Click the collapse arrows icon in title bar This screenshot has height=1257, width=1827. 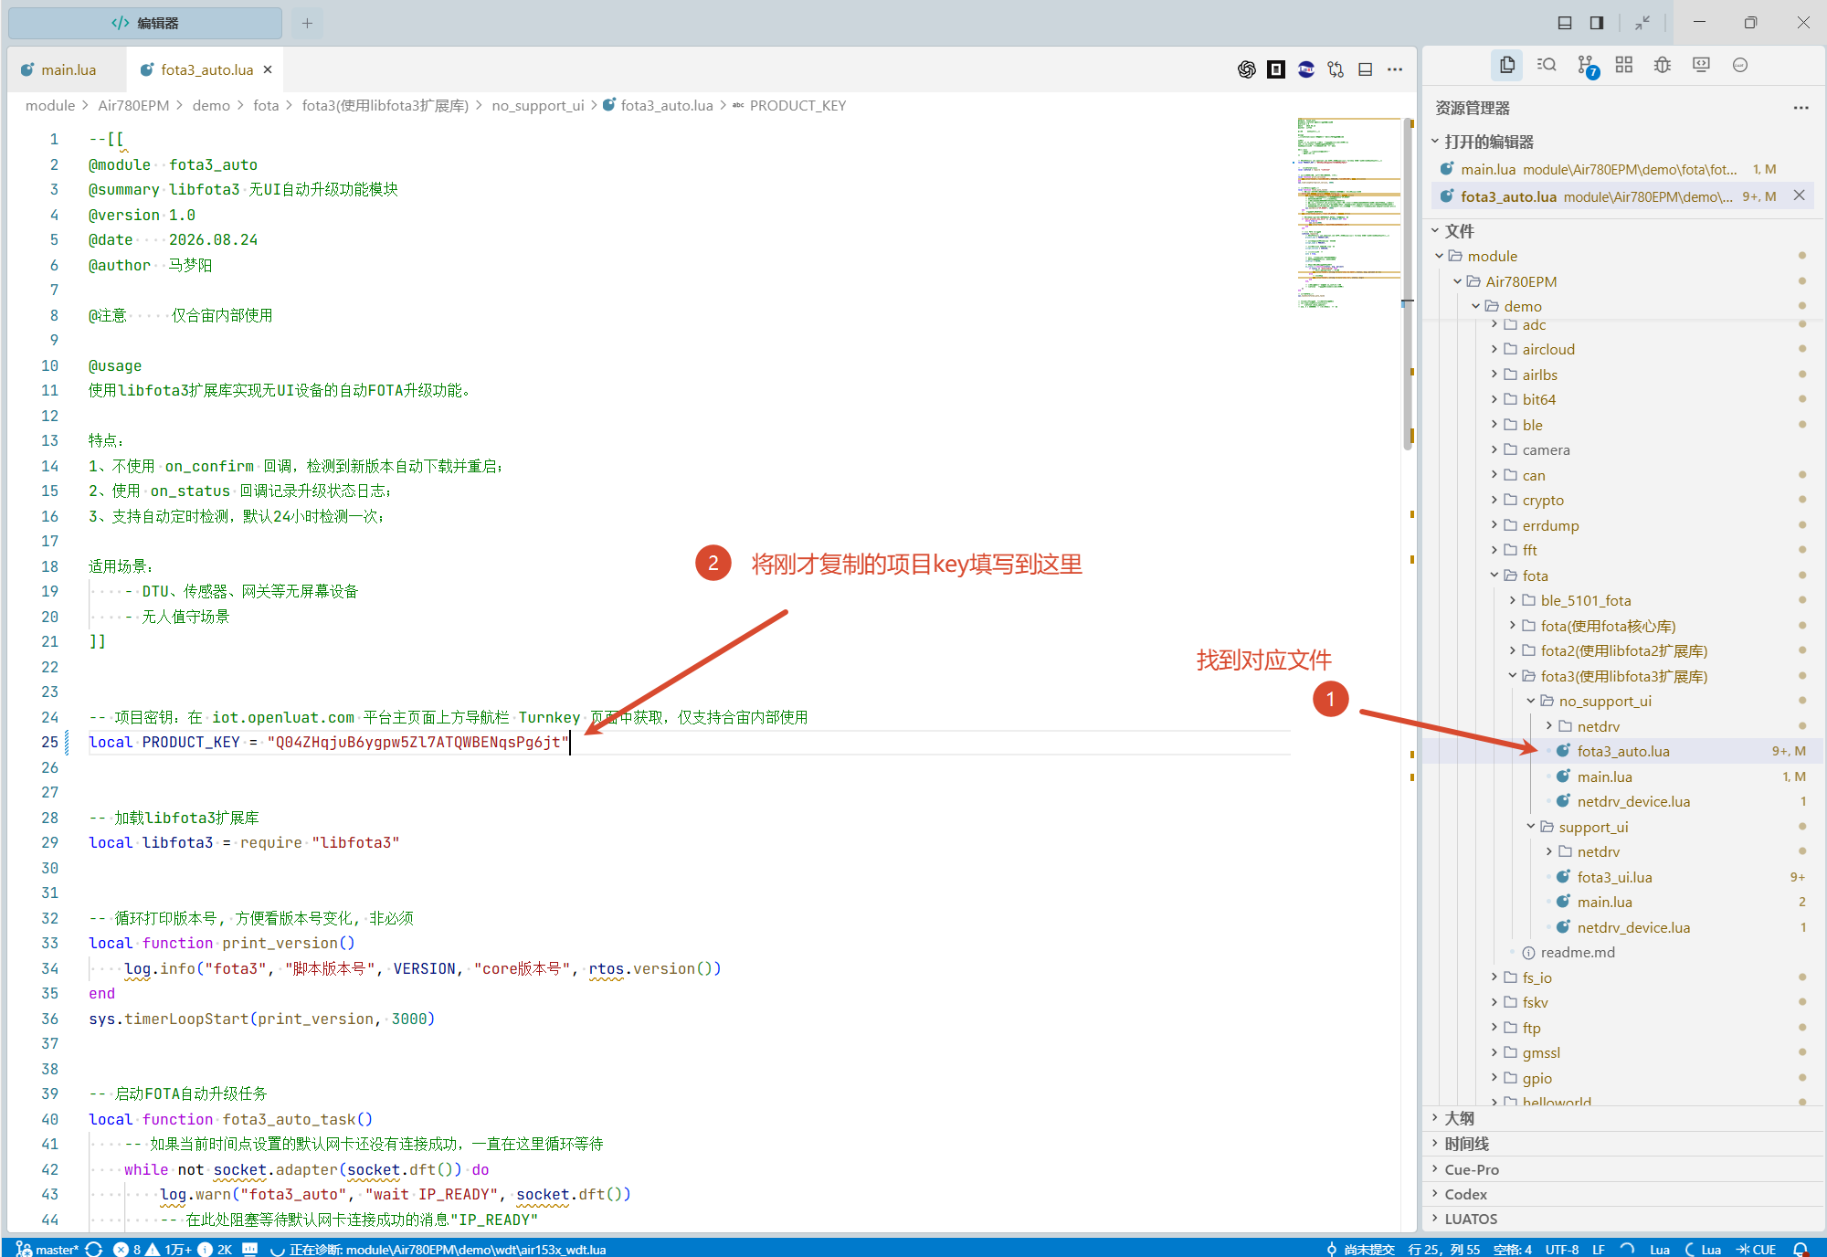click(x=1642, y=23)
